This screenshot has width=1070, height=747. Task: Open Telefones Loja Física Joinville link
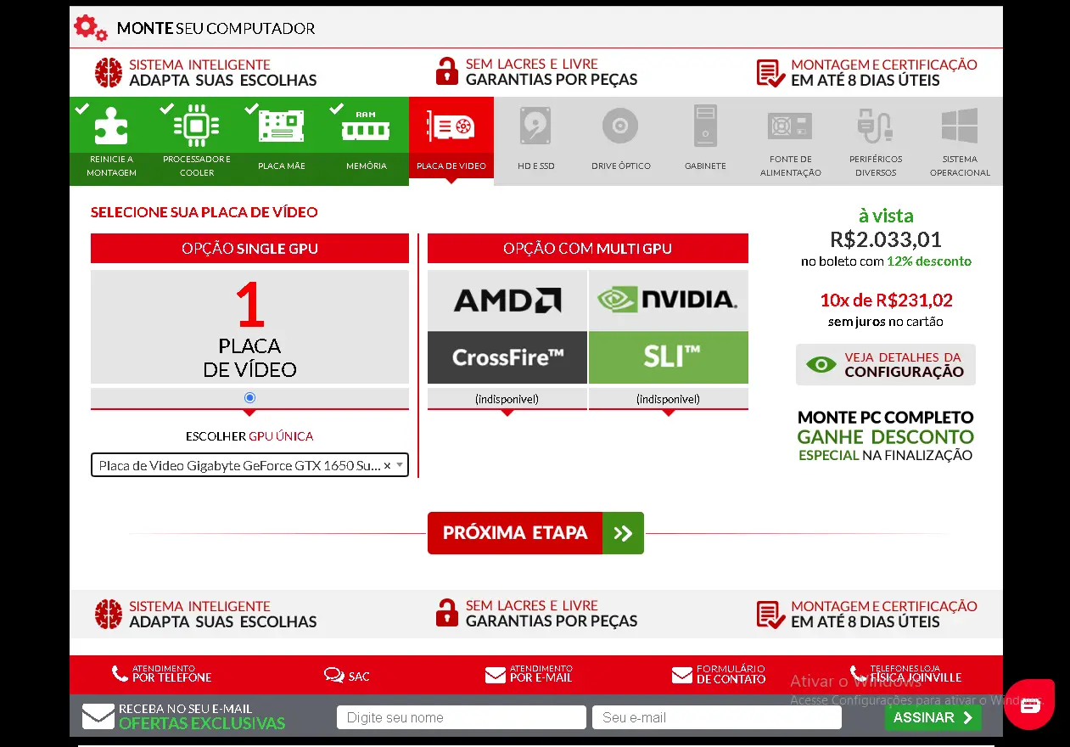[905, 674]
